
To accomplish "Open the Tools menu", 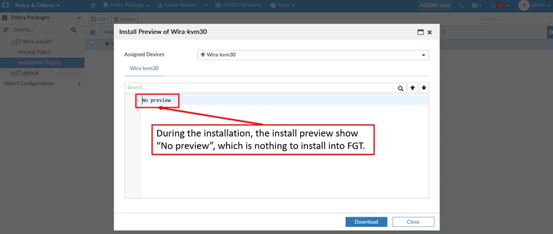I will (282, 5).
